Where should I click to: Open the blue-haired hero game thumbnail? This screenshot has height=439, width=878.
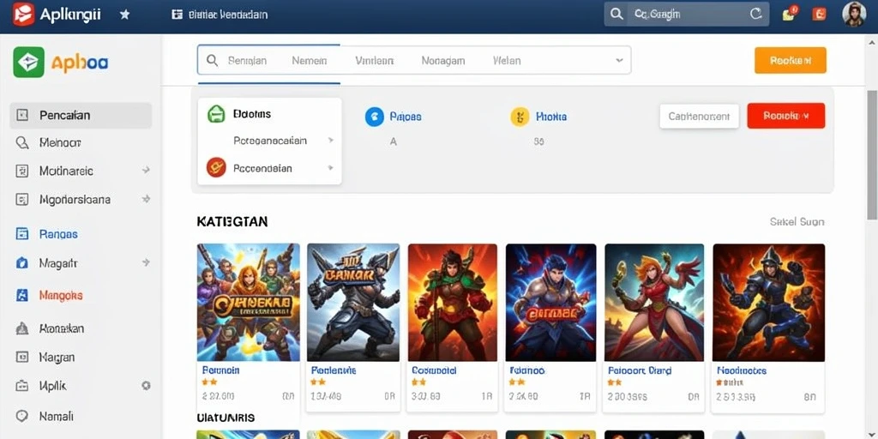(551, 303)
